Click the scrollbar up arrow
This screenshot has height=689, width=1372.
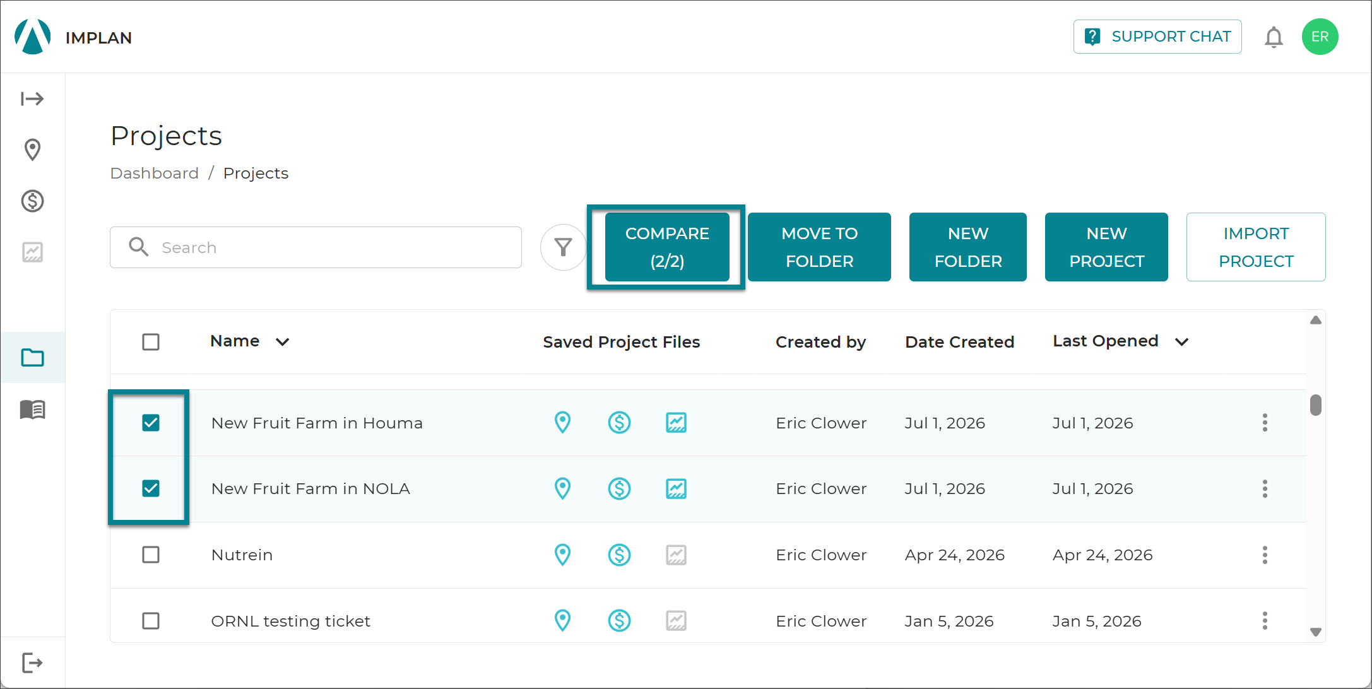click(1315, 321)
